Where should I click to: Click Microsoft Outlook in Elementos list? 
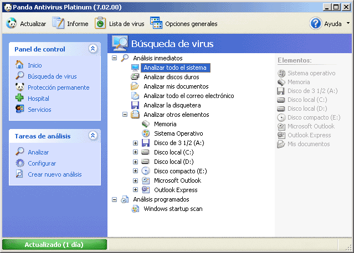coord(311,126)
